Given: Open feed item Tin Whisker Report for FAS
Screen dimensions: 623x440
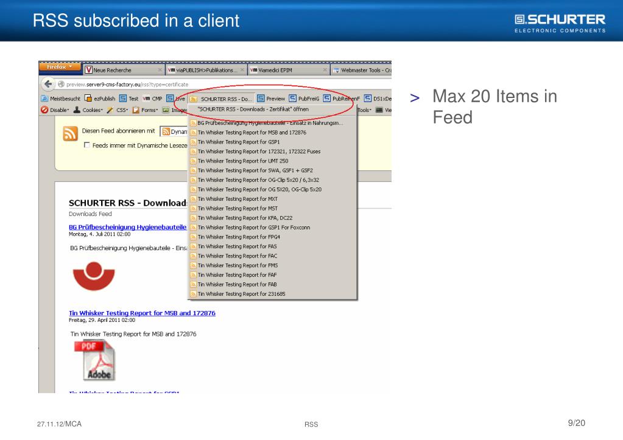Looking at the screenshot, I should (x=273, y=246).
